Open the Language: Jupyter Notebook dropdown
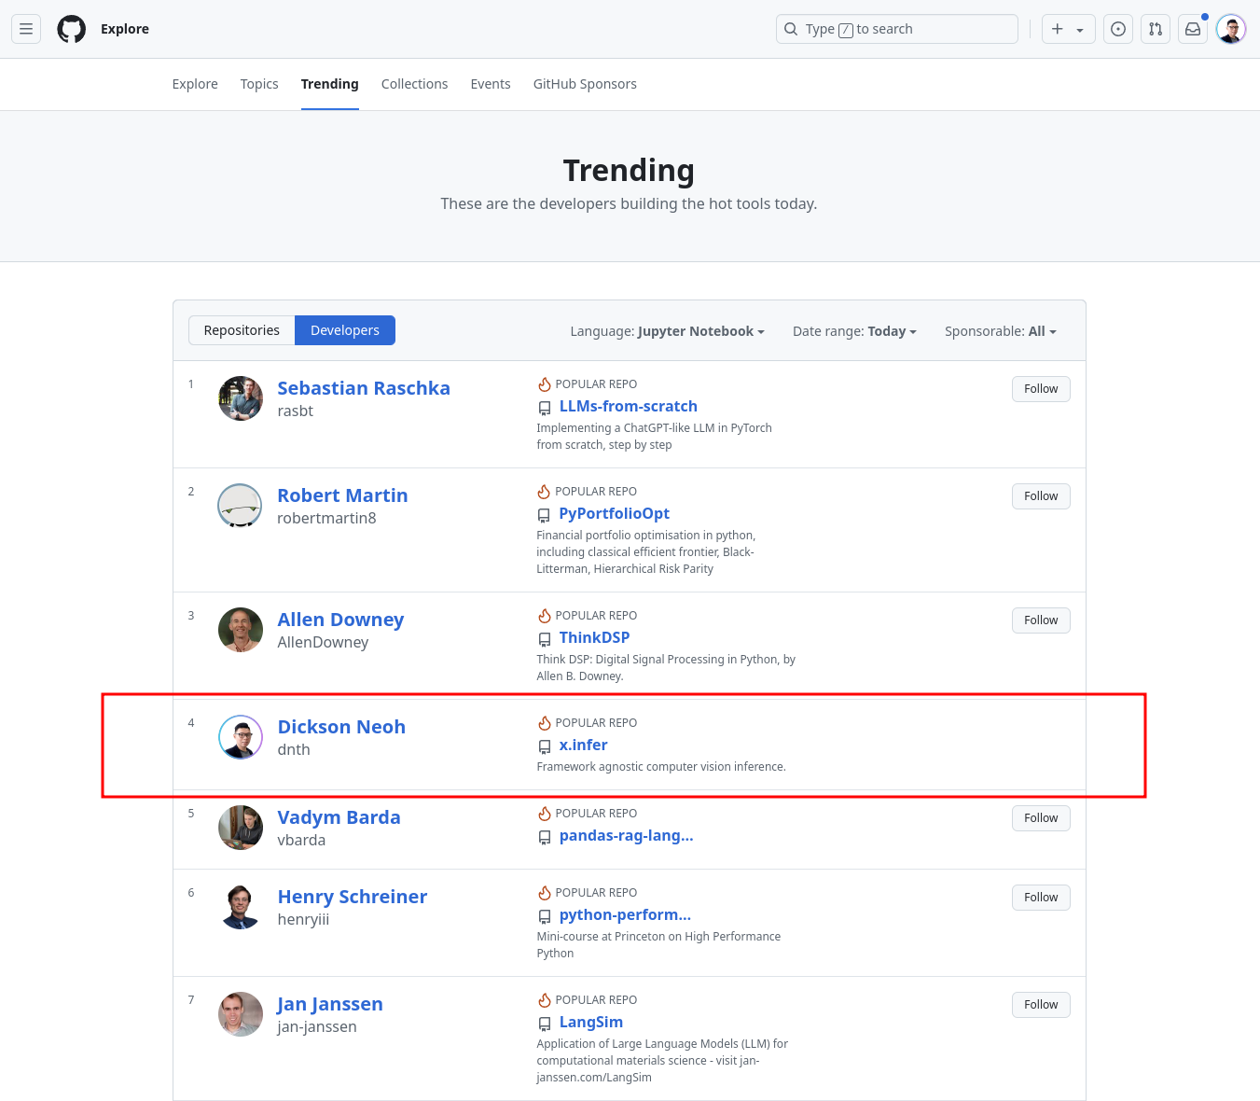 pos(666,330)
